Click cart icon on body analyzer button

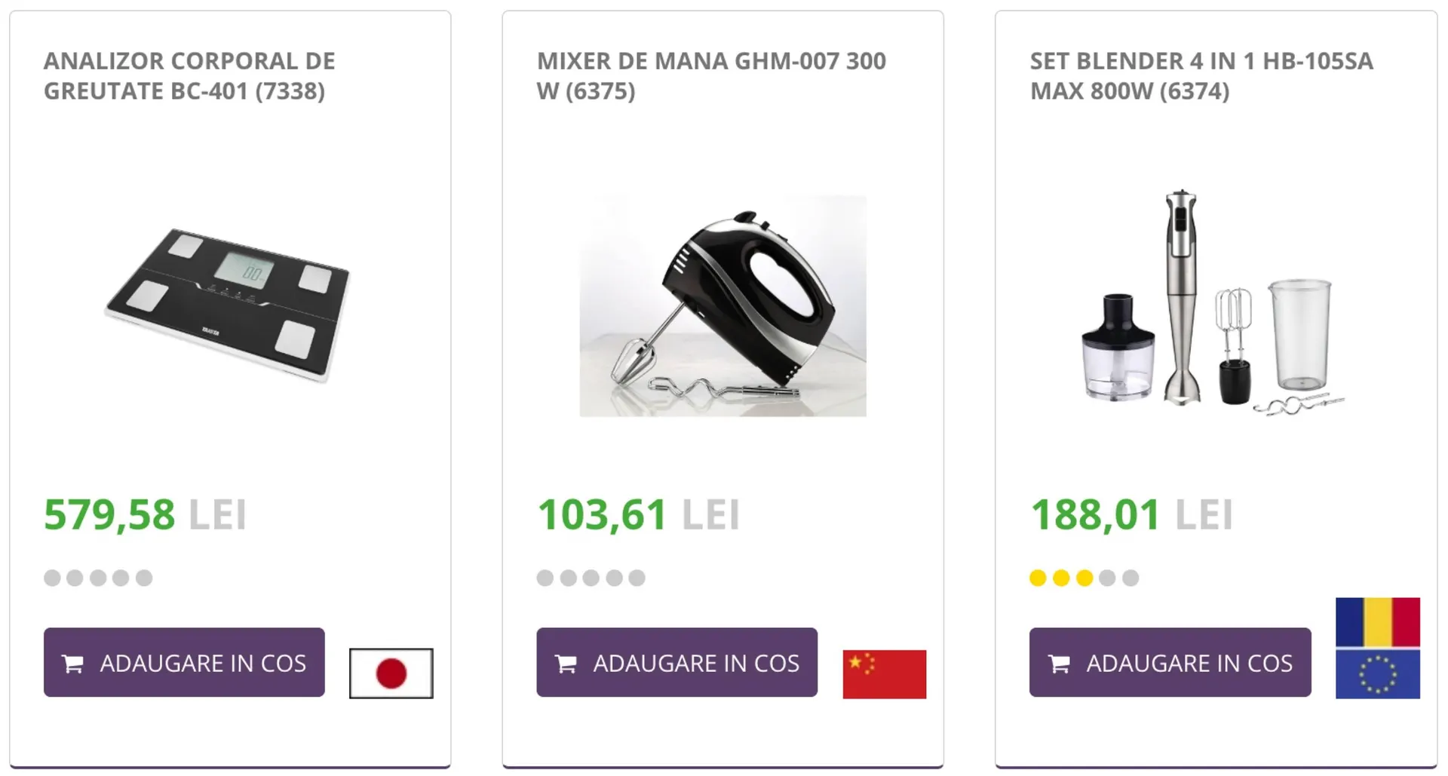(73, 664)
